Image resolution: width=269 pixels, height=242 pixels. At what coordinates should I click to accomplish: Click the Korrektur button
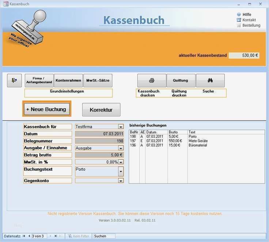[x=101, y=110]
